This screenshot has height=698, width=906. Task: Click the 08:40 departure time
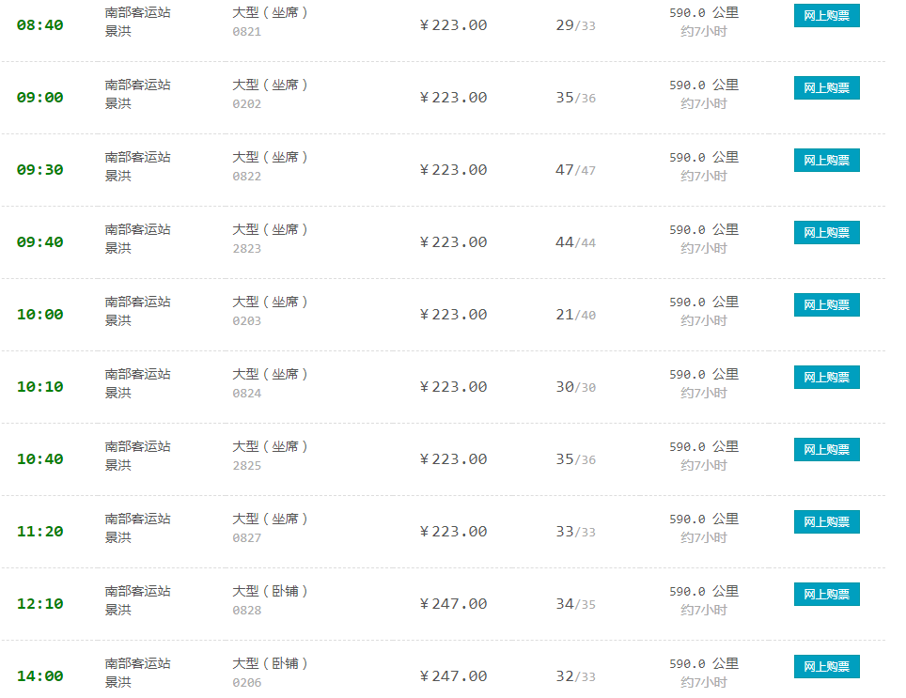tap(40, 25)
